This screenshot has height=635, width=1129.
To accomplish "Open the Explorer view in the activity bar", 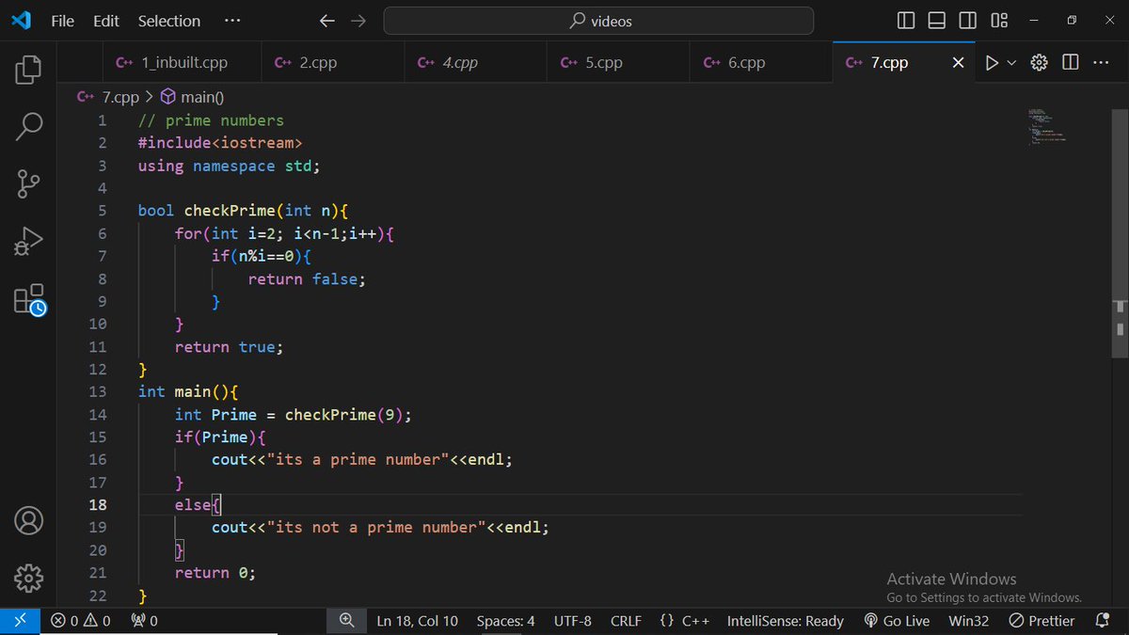I will (28, 70).
